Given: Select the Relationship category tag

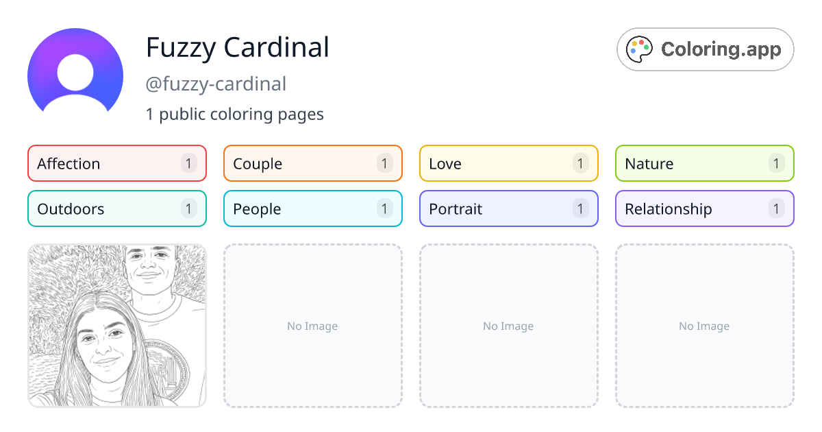Looking at the screenshot, I should [x=704, y=208].
